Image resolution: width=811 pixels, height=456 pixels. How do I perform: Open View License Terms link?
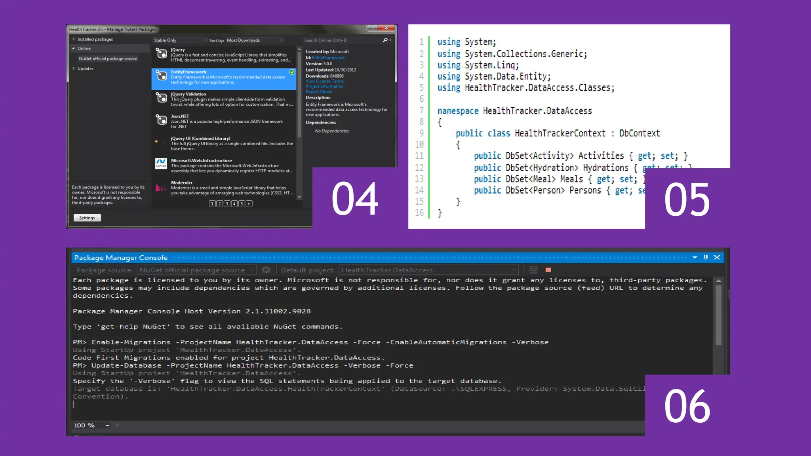324,81
